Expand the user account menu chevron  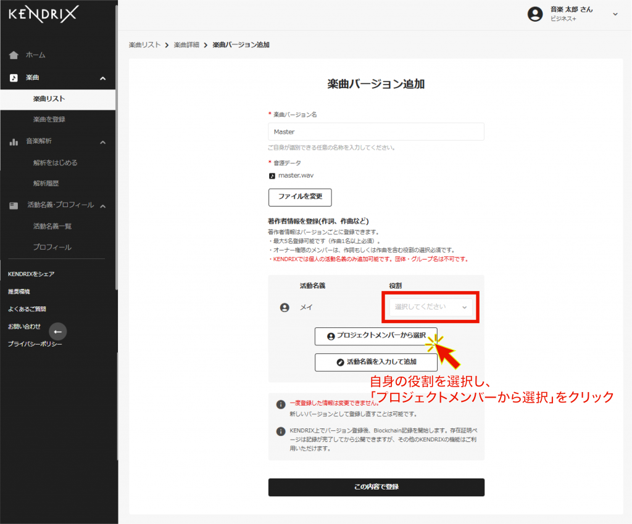[615, 14]
